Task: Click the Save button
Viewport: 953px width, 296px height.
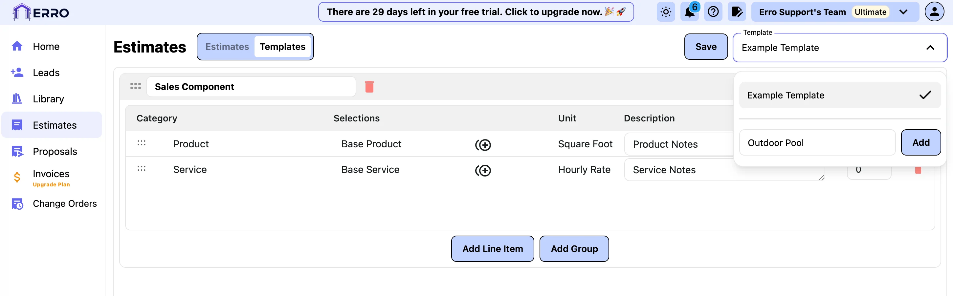Action: pos(705,47)
